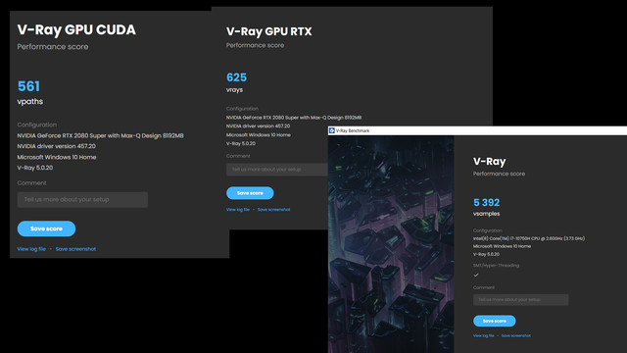Click the V-Ray Benchmark title bar text
The height and width of the screenshot is (353, 627).
click(x=353, y=130)
